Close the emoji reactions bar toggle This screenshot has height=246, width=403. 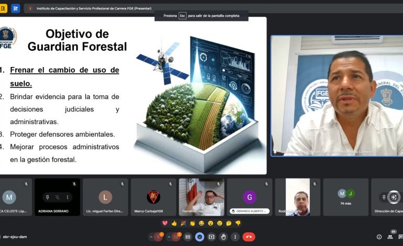tap(200, 237)
